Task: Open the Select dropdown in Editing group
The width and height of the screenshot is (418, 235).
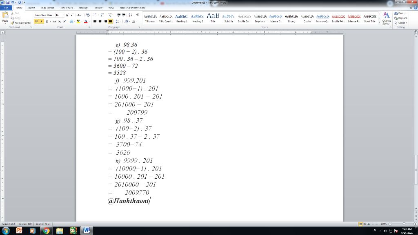Action: click(x=401, y=23)
